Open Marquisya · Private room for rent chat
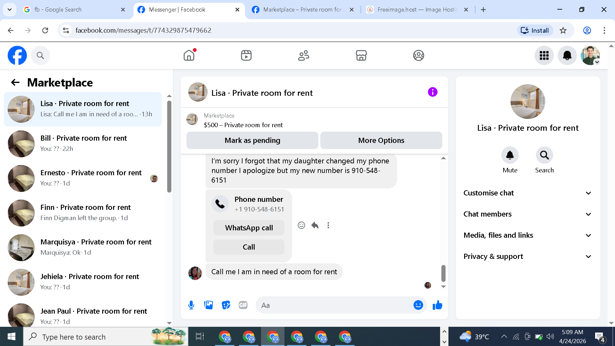Screen dimensions: 615x346 point(83,248)
